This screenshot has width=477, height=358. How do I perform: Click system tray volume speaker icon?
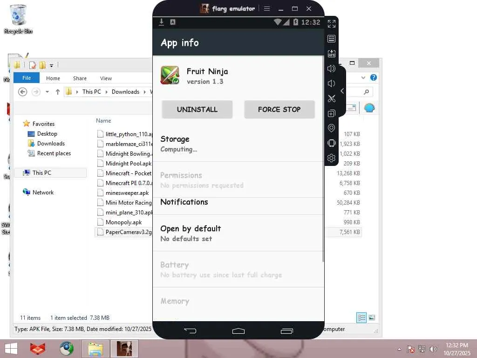coord(433,349)
